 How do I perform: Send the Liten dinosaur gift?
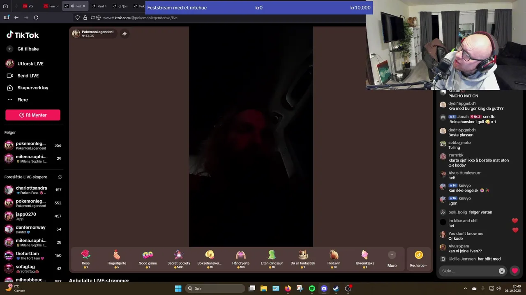[272, 259]
